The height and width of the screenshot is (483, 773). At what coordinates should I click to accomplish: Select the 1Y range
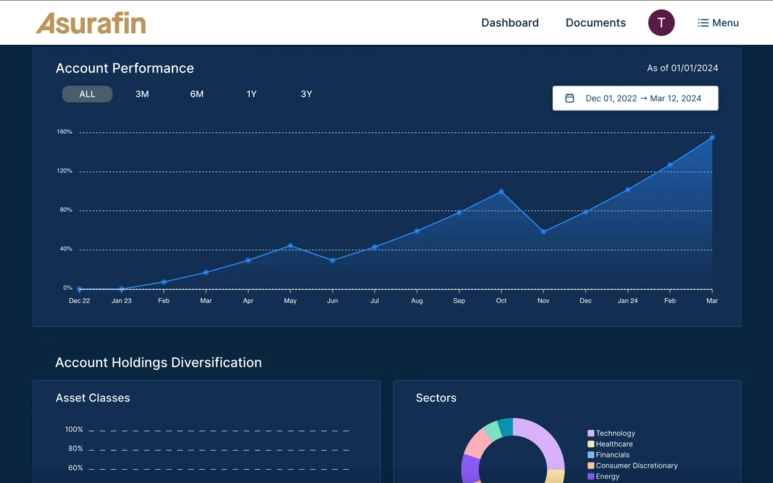(251, 94)
